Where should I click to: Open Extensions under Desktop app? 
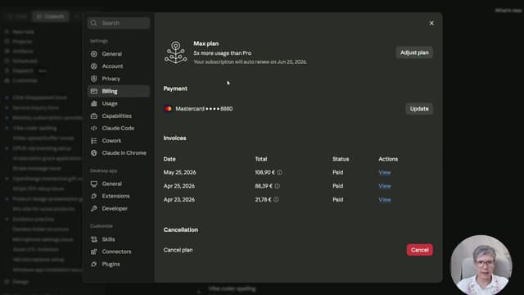point(119,196)
